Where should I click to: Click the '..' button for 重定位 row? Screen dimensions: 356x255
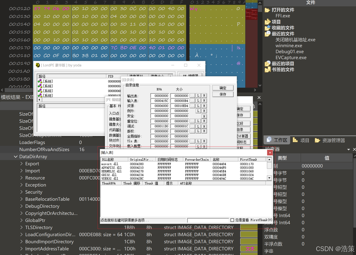coord(192,121)
